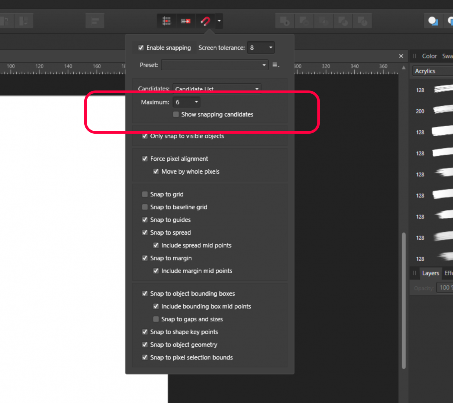Turn on Snap to gaps and sizes

(156, 319)
